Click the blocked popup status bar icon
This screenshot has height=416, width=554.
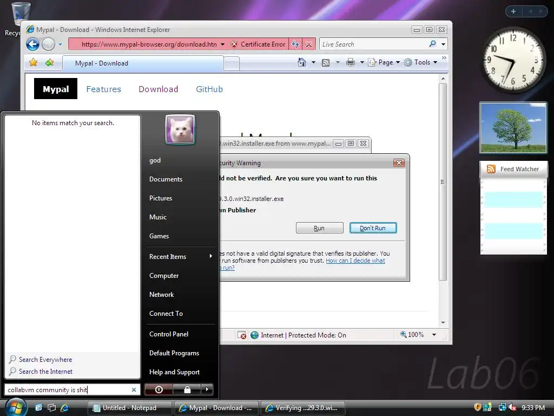click(242, 335)
